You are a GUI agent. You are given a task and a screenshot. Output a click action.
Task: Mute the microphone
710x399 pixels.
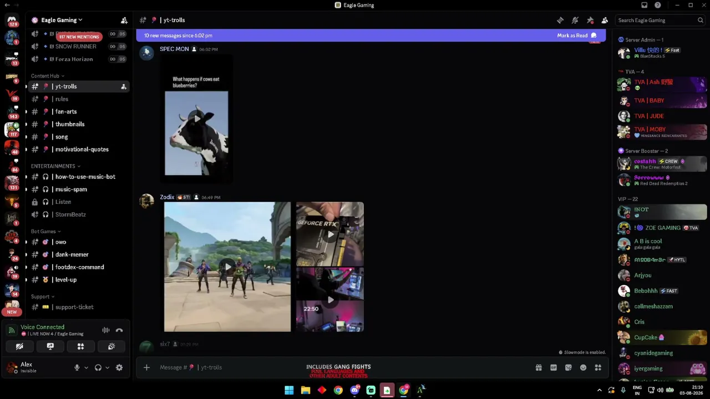click(77, 367)
